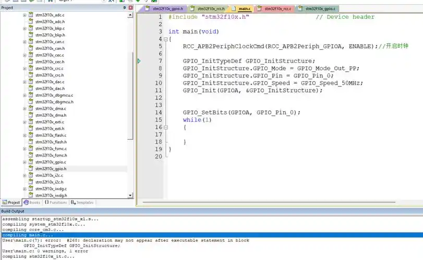Expand the stm32f10x_dma.c tree node
423x260 pixels.
pos(25,109)
